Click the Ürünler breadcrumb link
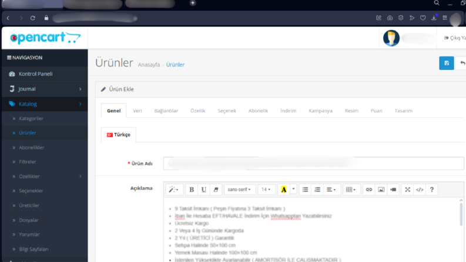This screenshot has height=262, width=466. point(175,65)
